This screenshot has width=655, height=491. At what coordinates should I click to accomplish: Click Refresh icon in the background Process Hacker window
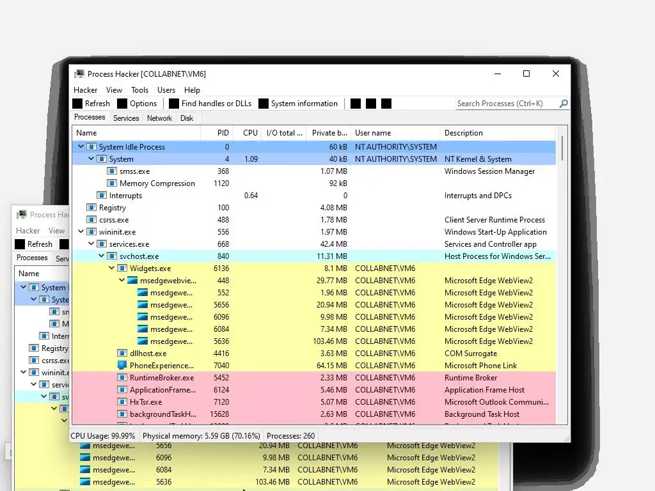[x=20, y=244]
